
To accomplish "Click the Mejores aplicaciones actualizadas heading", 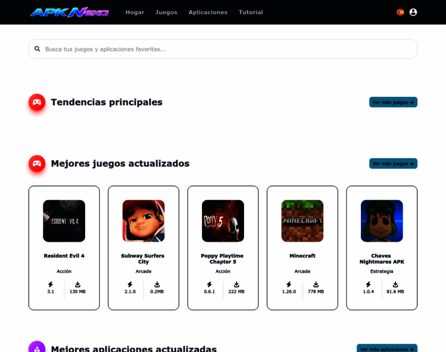I will (134, 348).
